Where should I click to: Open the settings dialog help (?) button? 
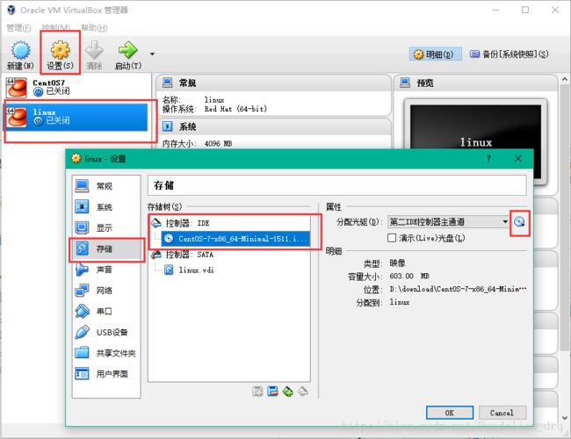tap(488, 158)
